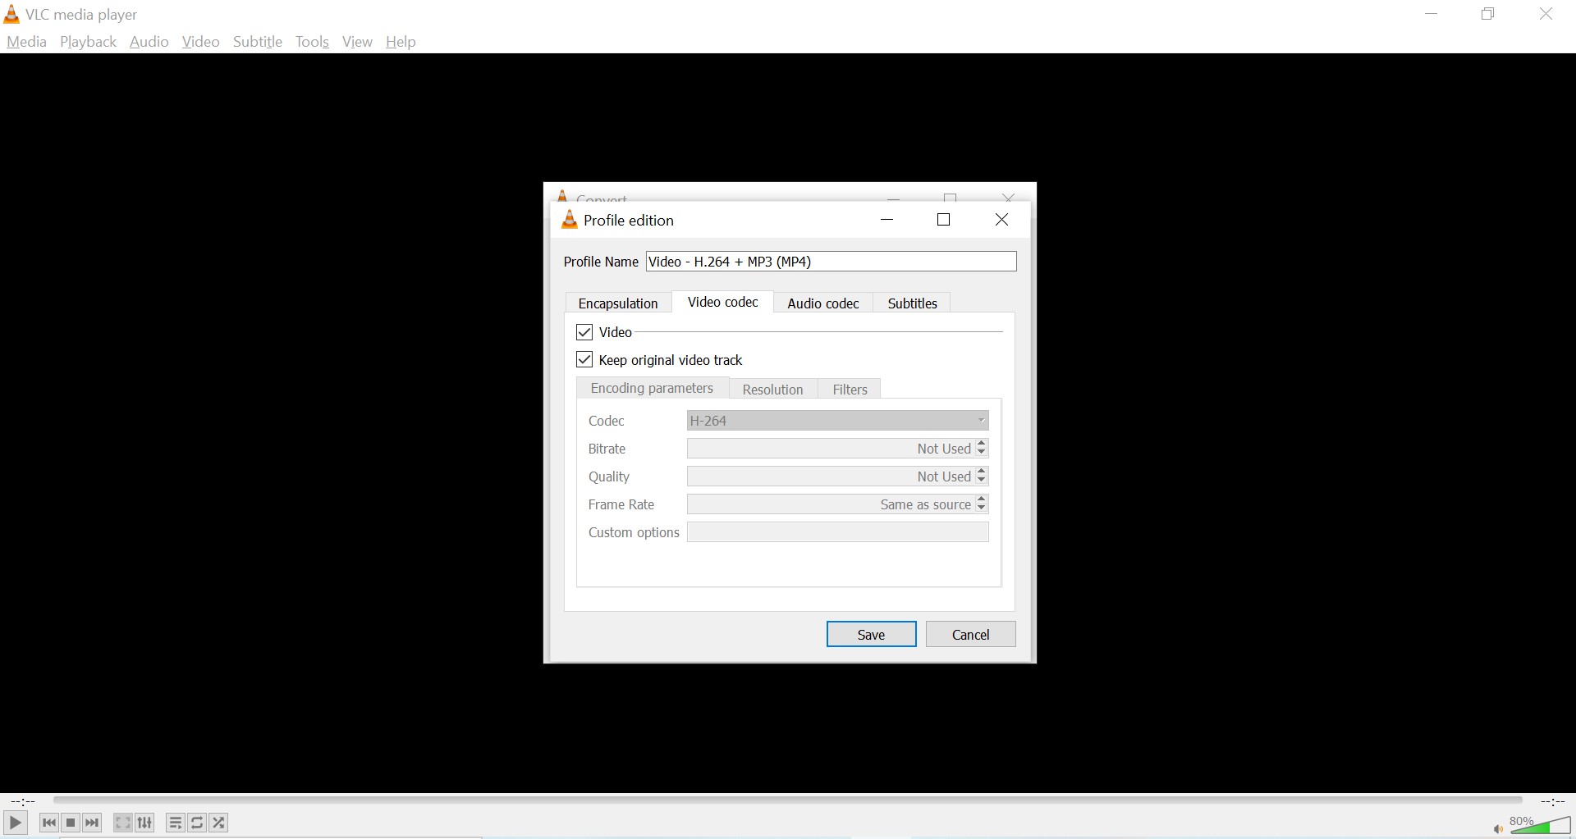
Task: Uncheck Keep original video track
Action: coord(584,359)
